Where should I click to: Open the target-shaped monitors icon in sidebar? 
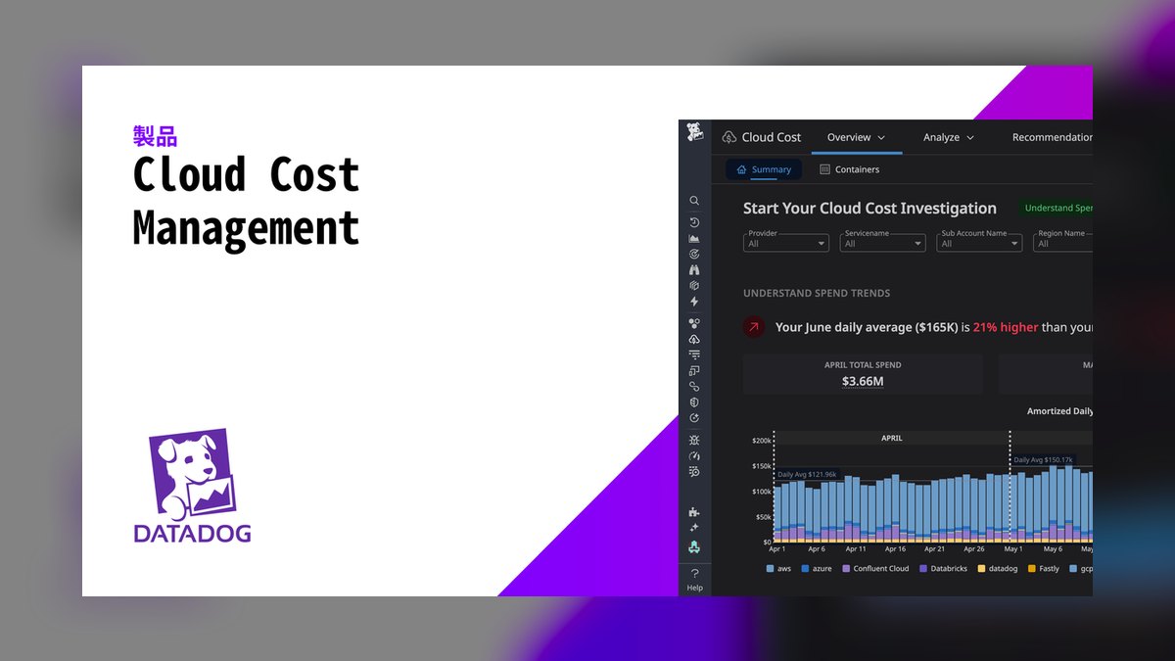coord(694,254)
